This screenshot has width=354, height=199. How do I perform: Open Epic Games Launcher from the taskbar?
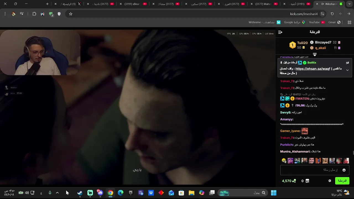pos(131,193)
